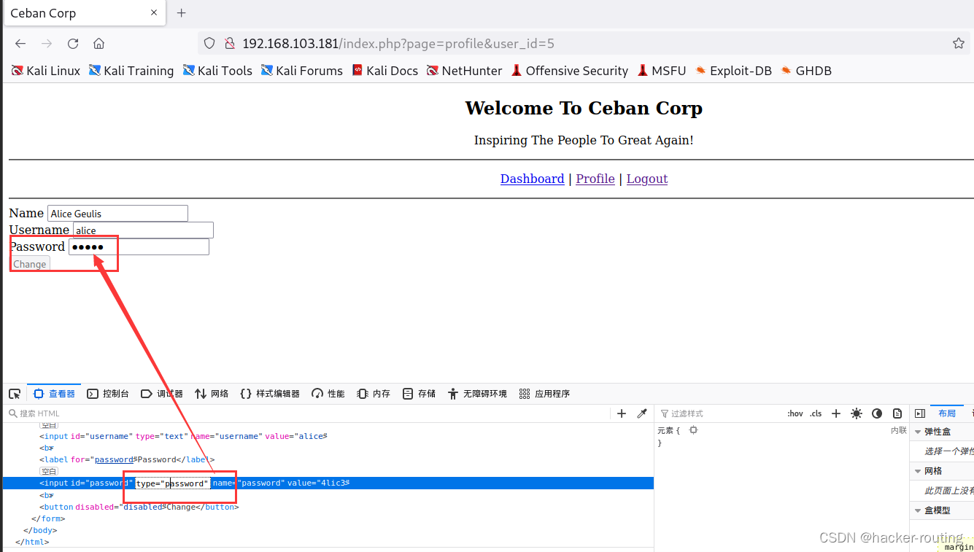Select the 布局 layout tab
The width and height of the screenshot is (974, 552).
[947, 413]
